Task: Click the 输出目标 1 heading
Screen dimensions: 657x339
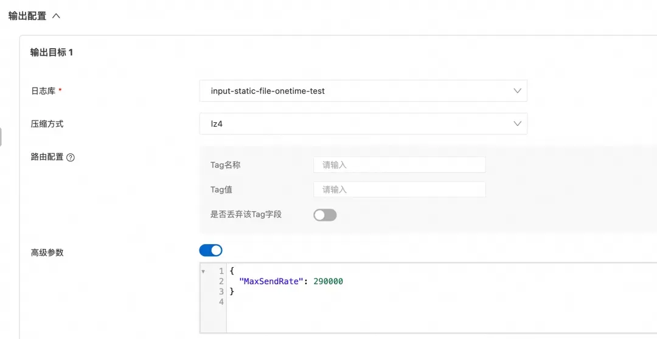Action: click(x=52, y=52)
